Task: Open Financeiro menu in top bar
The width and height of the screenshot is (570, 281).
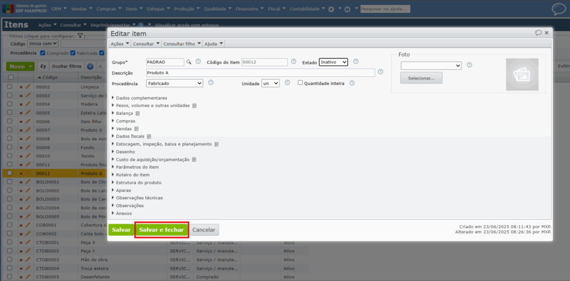Action: point(249,9)
